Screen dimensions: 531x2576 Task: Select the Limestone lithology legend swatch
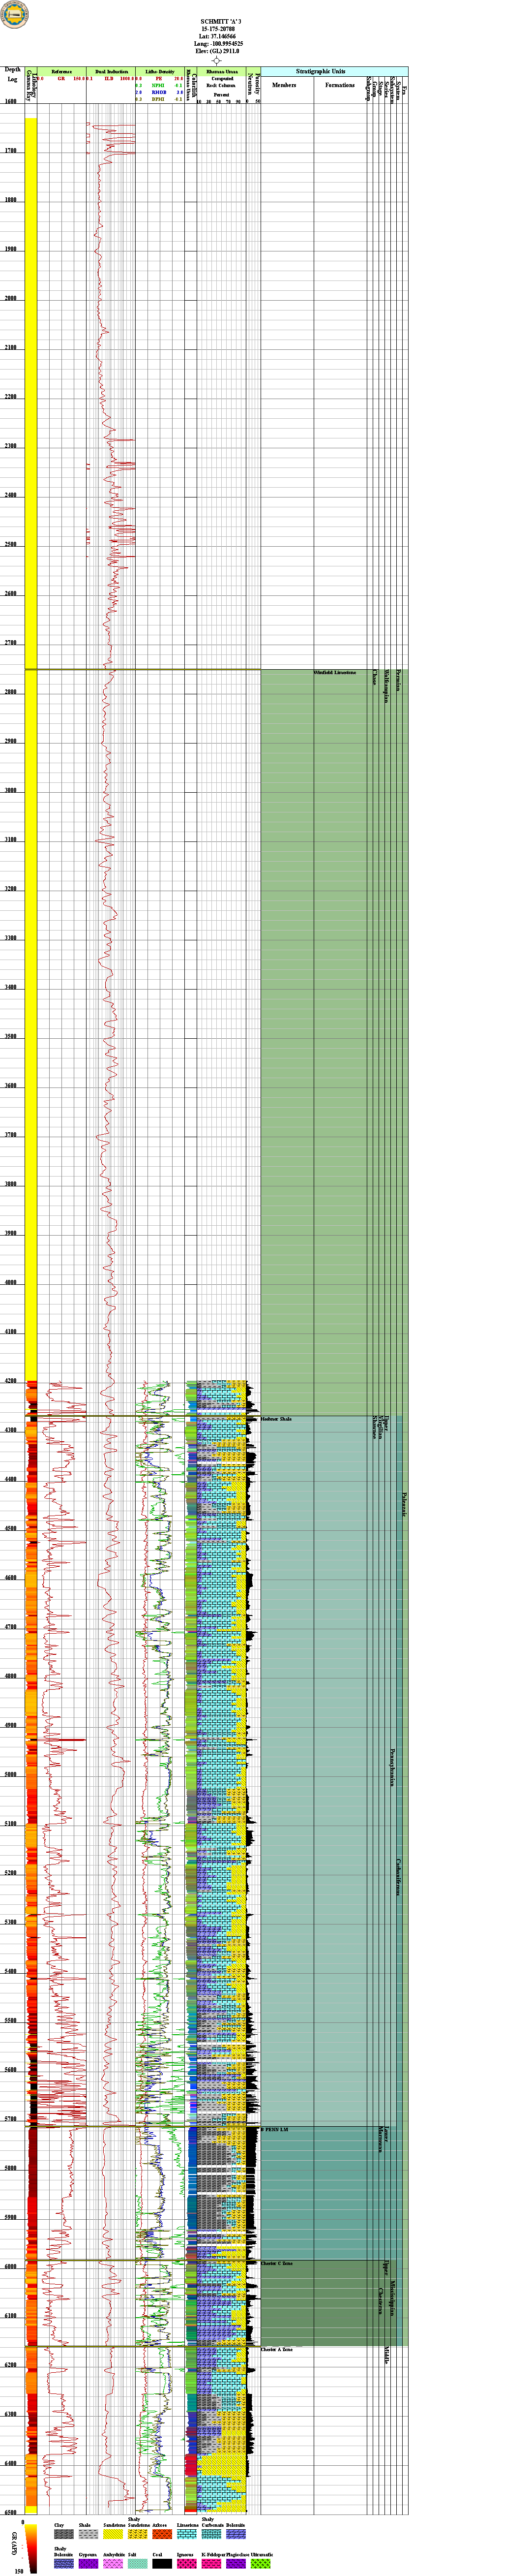point(186,2534)
